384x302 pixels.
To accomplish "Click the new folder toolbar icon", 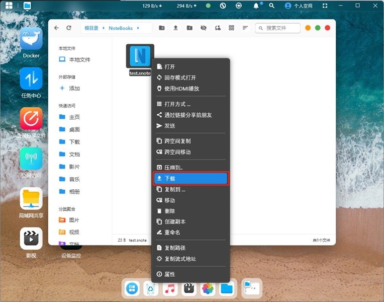I will tap(162, 28).
